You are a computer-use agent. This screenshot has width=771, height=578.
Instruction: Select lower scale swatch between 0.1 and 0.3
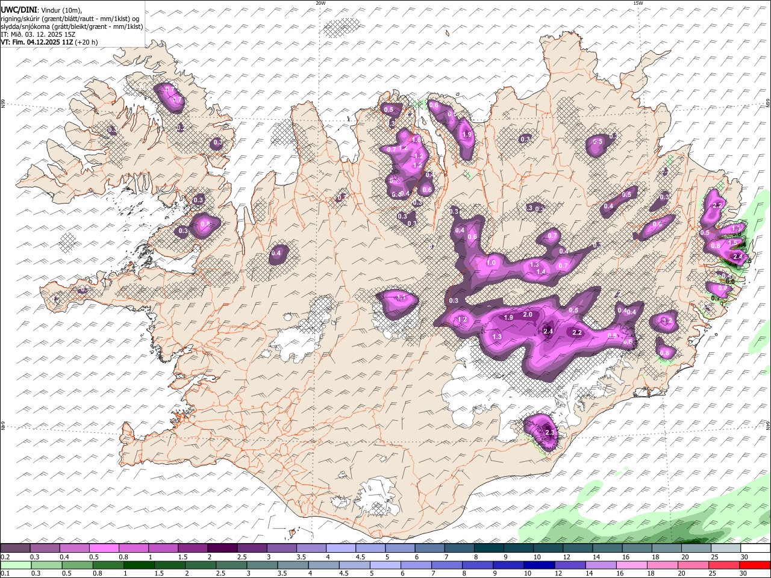(x=16, y=565)
